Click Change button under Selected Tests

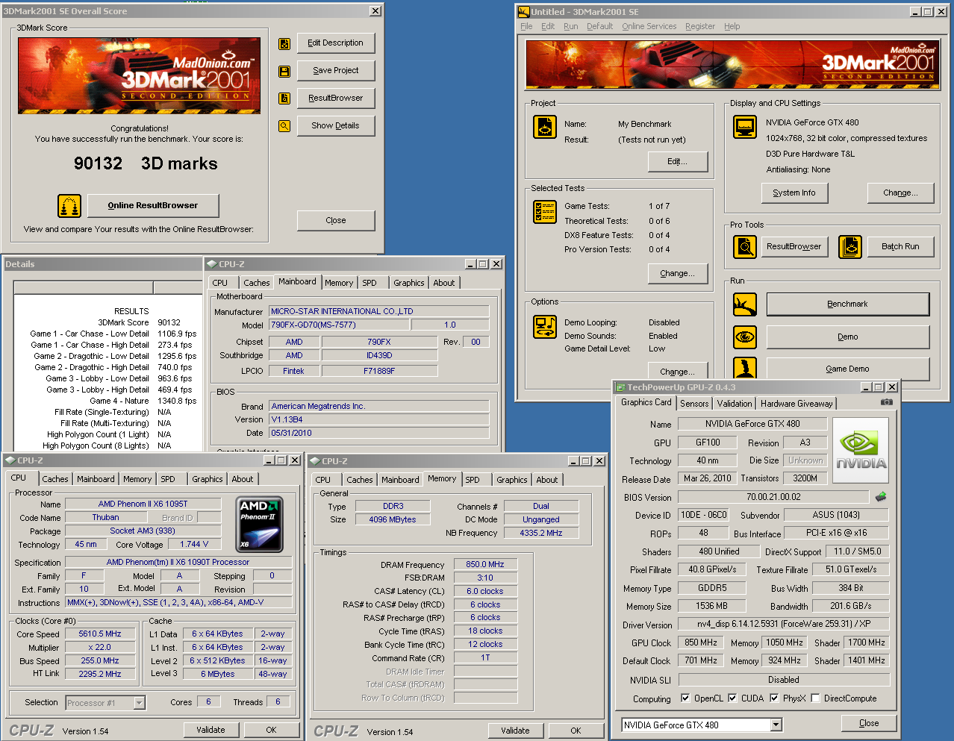pos(677,274)
